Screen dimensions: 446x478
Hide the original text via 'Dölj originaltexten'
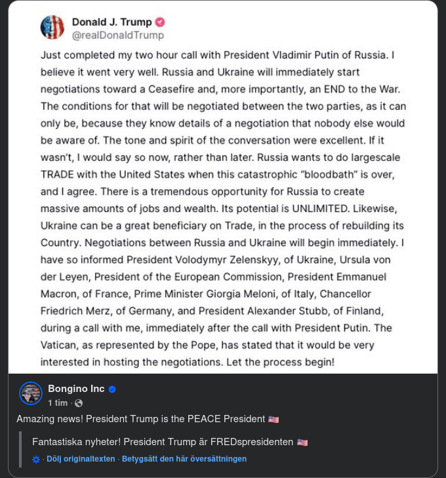pyautogui.click(x=81, y=459)
